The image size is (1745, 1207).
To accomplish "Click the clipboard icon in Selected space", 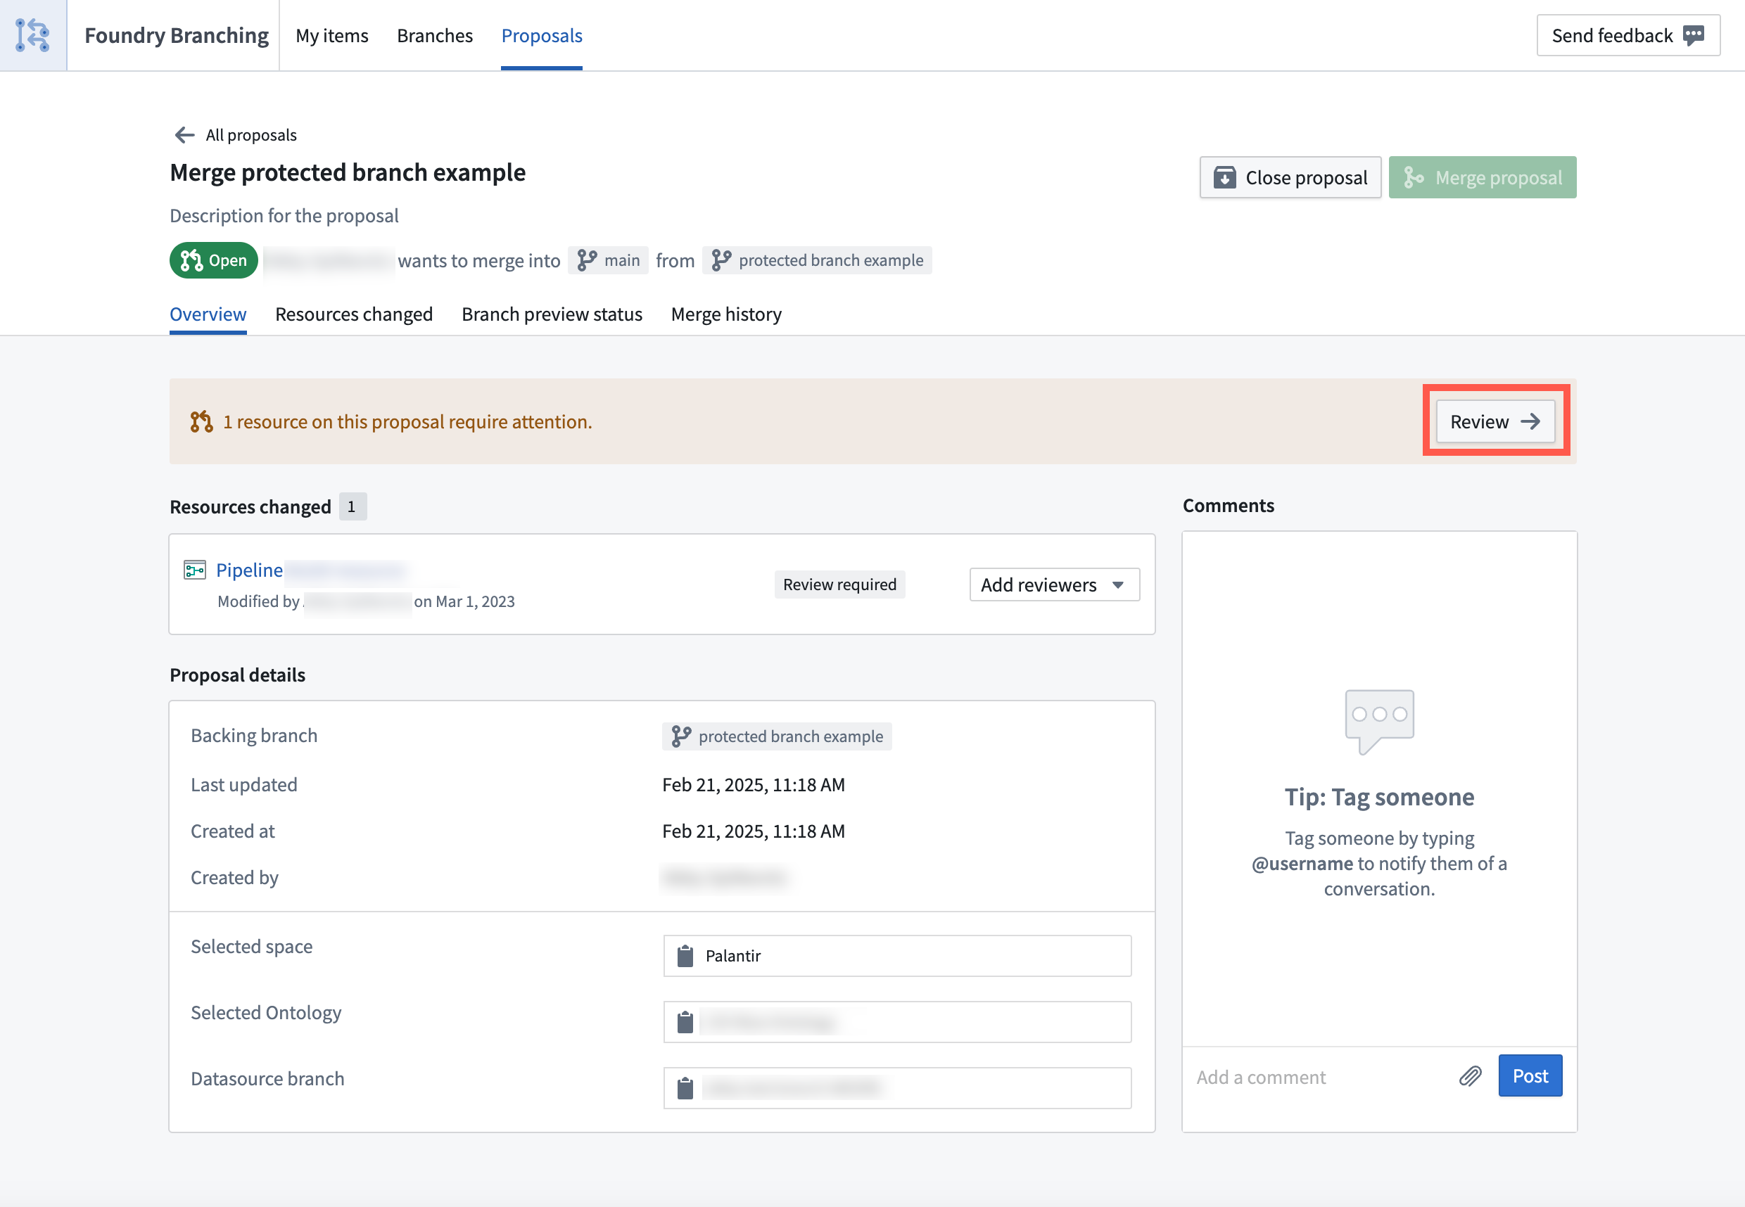I will point(685,956).
